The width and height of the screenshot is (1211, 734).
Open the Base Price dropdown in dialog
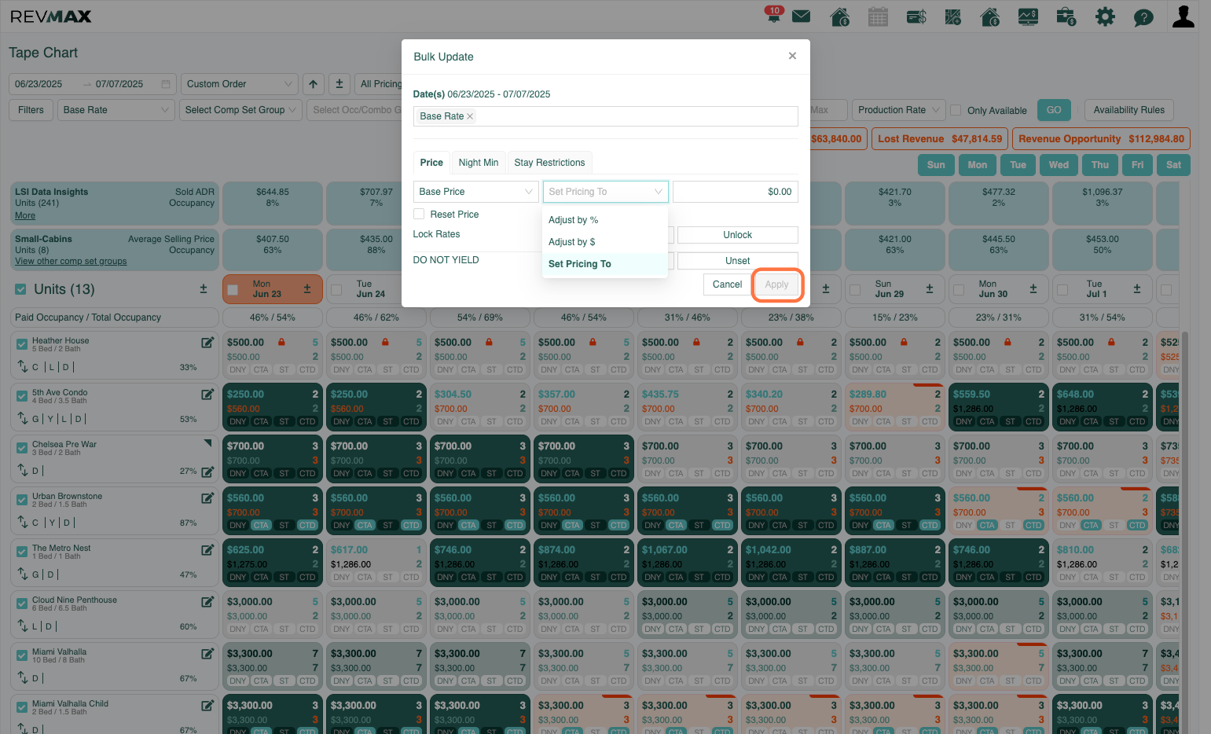[476, 192]
